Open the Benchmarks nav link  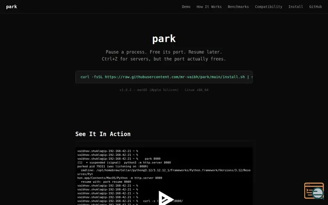[x=238, y=7]
